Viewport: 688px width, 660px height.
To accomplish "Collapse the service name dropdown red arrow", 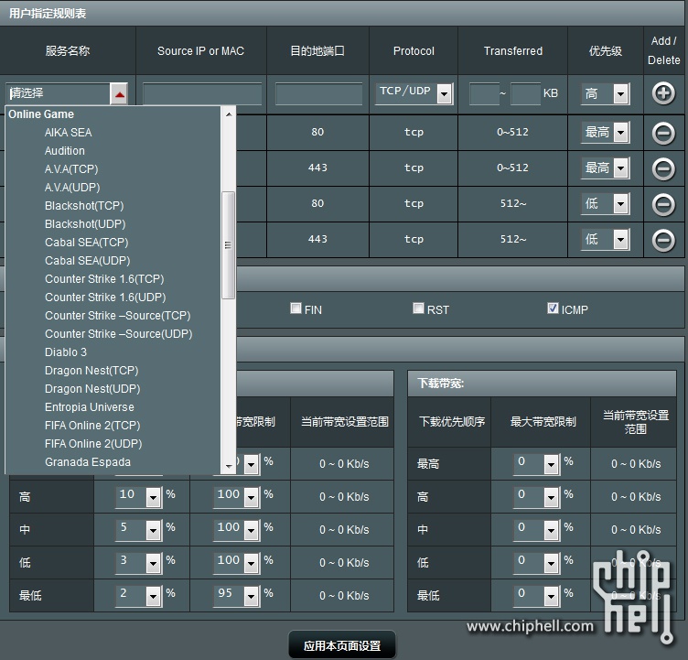I will [x=119, y=94].
